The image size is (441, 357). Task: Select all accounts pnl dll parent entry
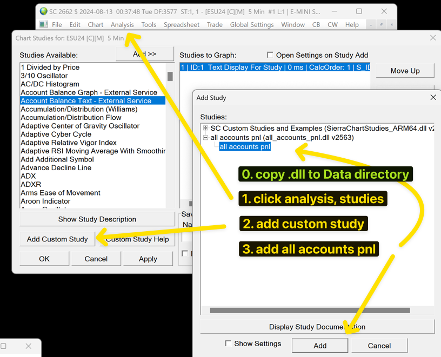tap(282, 138)
